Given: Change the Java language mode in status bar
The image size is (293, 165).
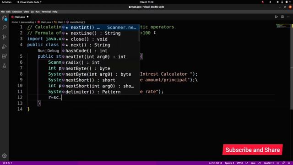Looking at the screenshot, I should (253, 163).
